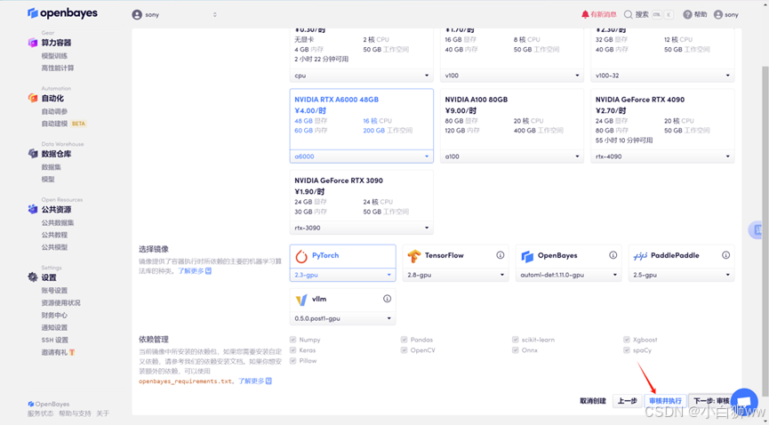
Task: Toggle the Onnx dependency checkbox
Action: click(x=516, y=350)
